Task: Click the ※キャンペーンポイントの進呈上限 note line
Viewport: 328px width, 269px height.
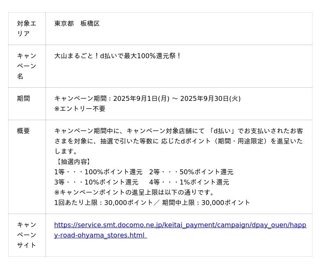Action: coord(134,192)
